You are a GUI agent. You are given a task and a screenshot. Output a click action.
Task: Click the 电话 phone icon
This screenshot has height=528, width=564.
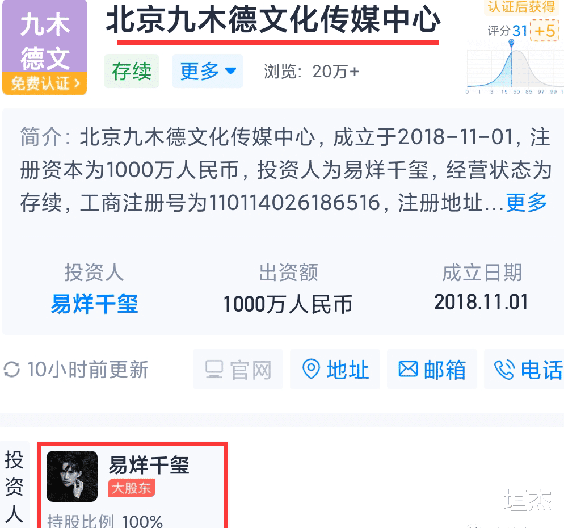click(504, 370)
